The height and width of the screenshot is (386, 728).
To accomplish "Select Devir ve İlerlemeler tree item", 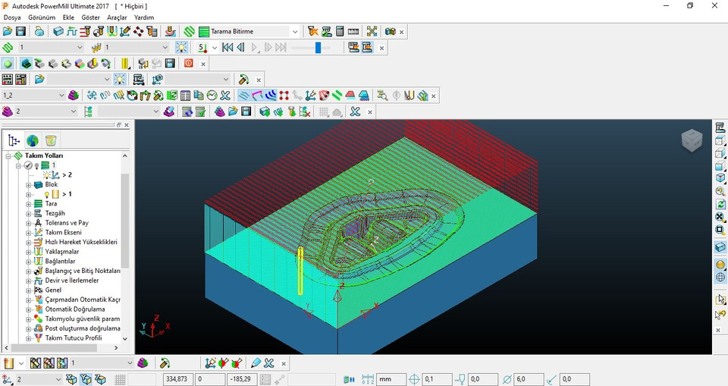I will coord(71,281).
